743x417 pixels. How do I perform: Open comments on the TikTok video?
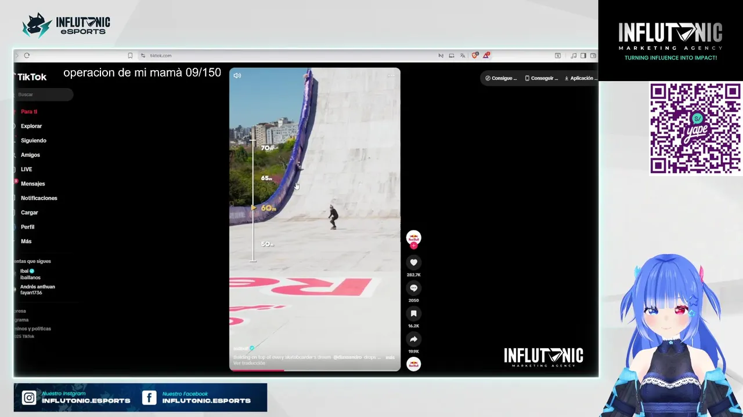pyautogui.click(x=413, y=288)
